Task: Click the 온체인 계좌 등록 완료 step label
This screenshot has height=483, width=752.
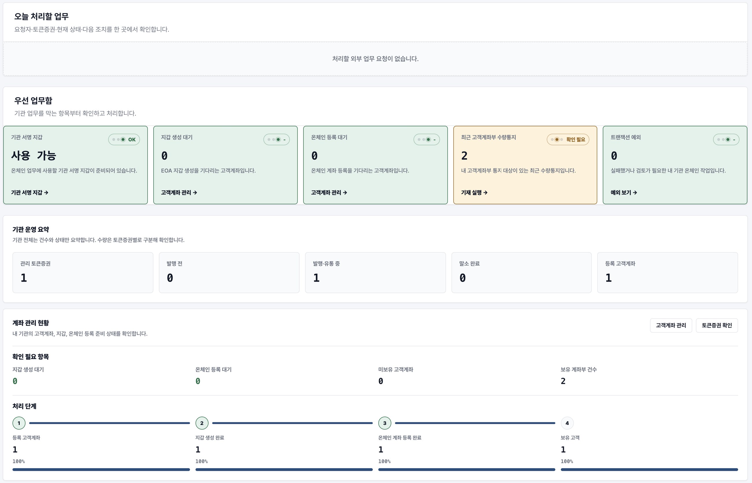Action: 400,438
